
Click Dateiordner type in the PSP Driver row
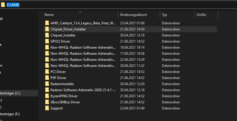pos(171,78)
